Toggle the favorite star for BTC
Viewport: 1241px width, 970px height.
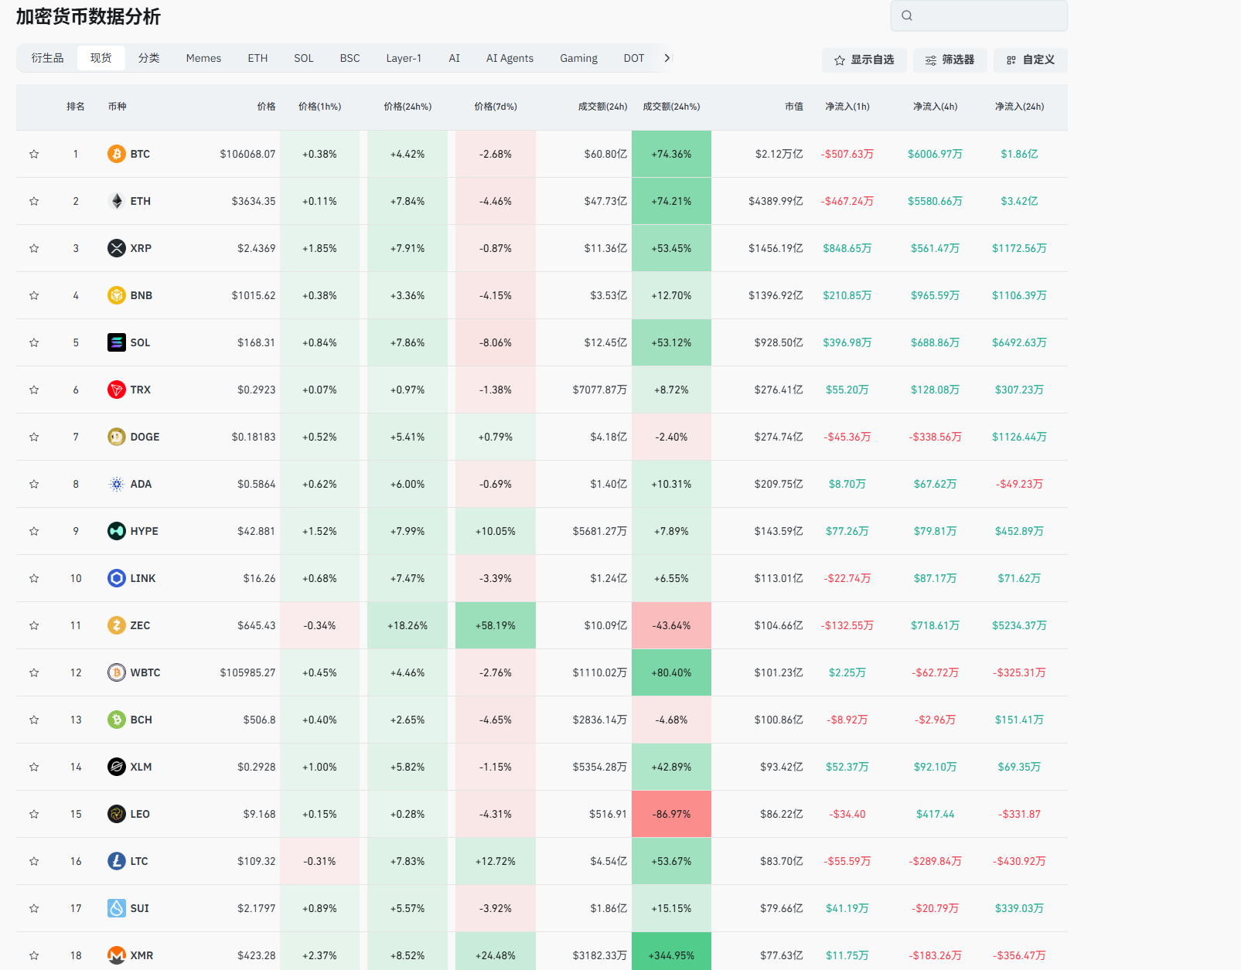click(x=34, y=154)
